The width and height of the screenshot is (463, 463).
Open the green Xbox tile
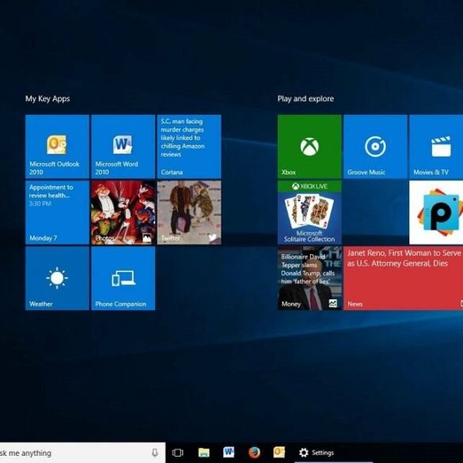(x=309, y=146)
